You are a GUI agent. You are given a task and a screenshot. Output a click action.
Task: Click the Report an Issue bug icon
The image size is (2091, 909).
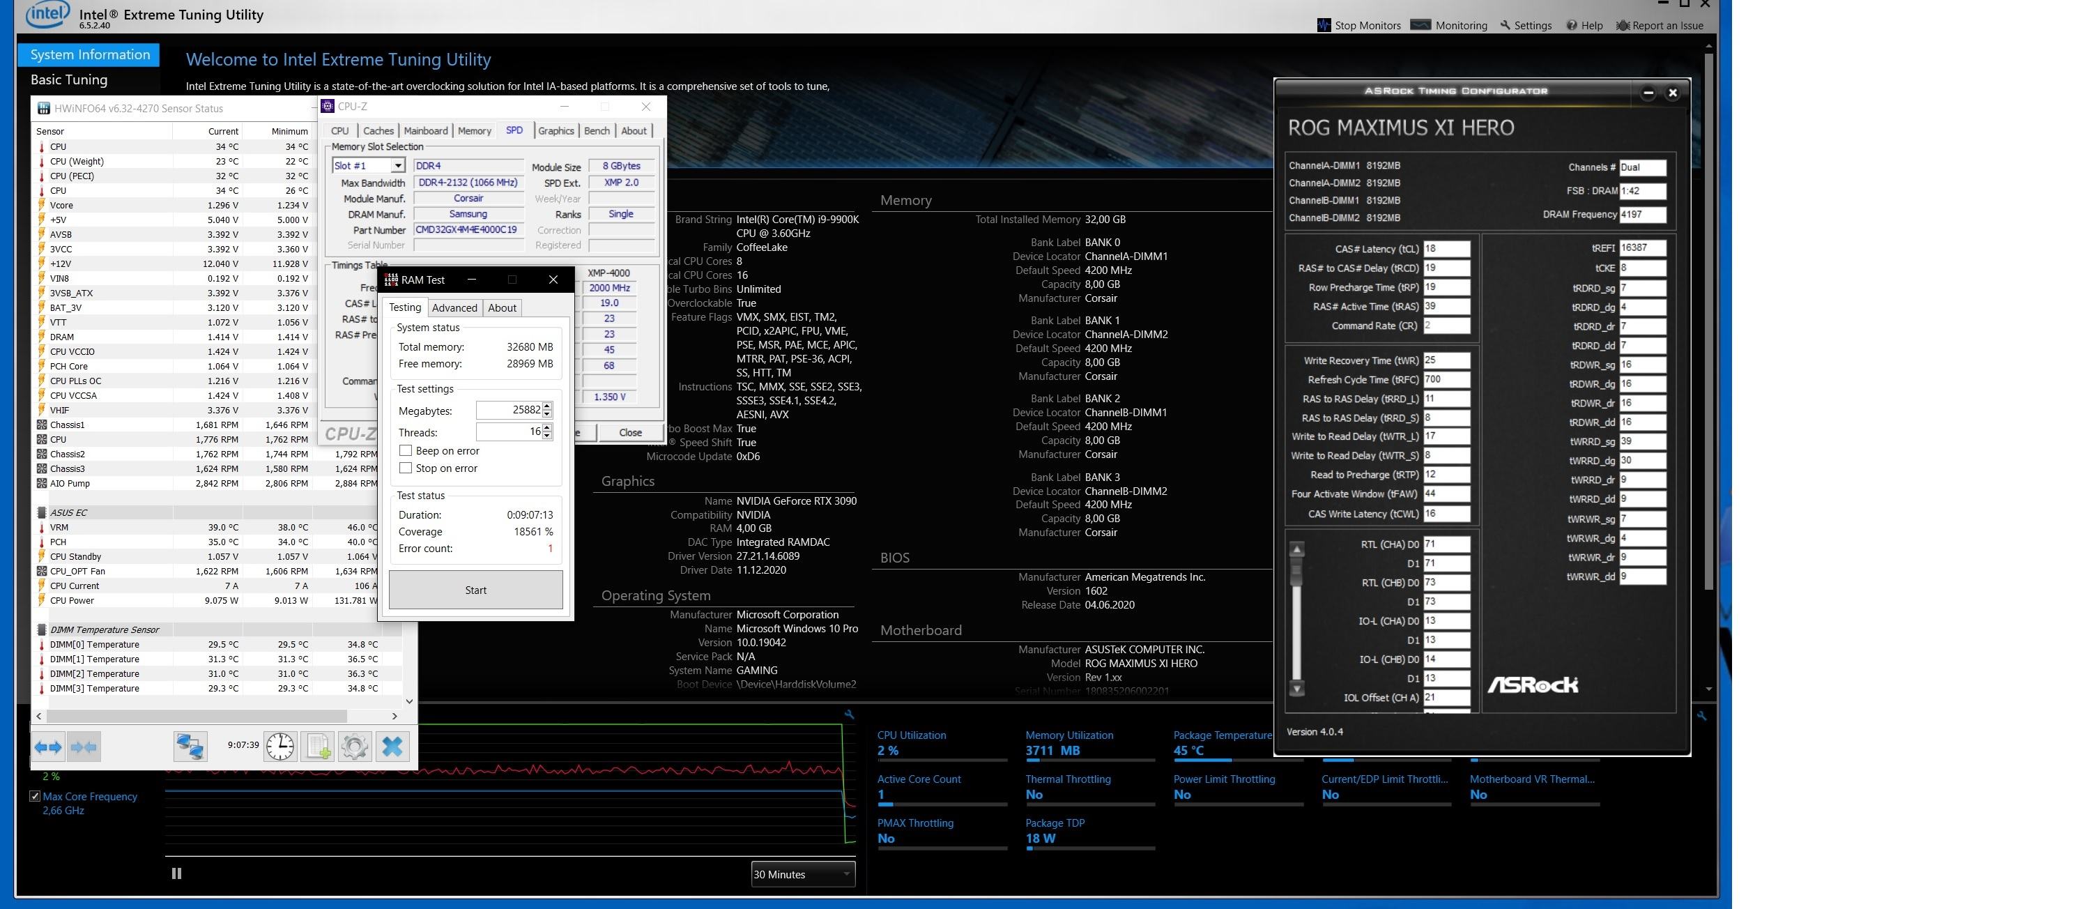[x=1623, y=25]
